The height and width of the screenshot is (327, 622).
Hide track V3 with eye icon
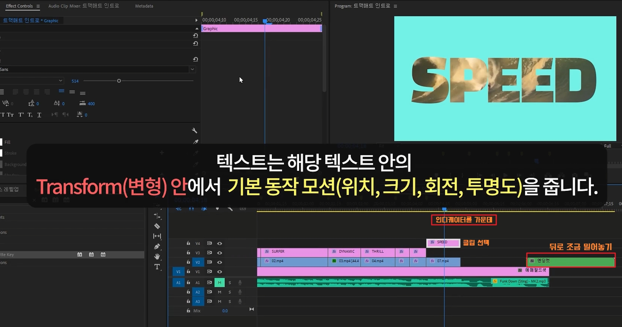[219, 253]
